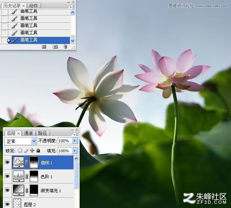Open the History panel options menu icon

[x=72, y=7]
